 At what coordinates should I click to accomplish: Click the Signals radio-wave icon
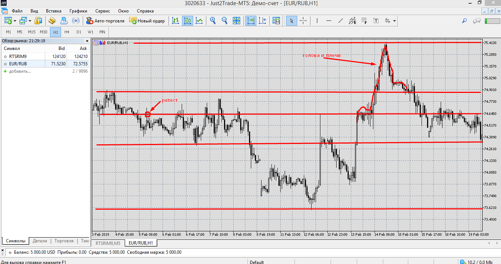76,21
